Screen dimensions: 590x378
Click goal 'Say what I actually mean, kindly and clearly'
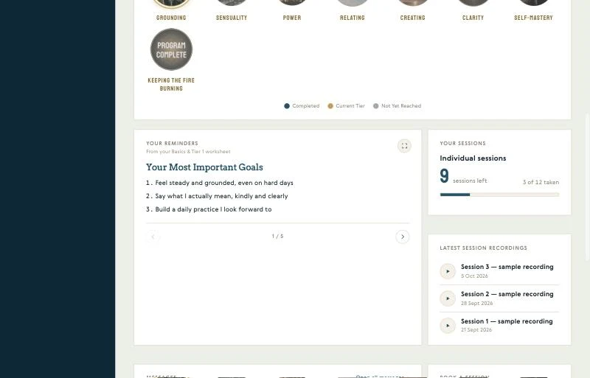point(221,196)
